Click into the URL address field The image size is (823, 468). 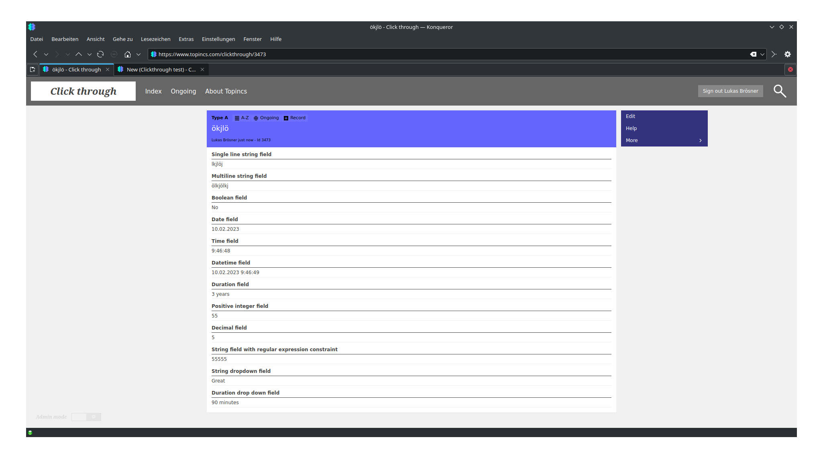pyautogui.click(x=442, y=54)
